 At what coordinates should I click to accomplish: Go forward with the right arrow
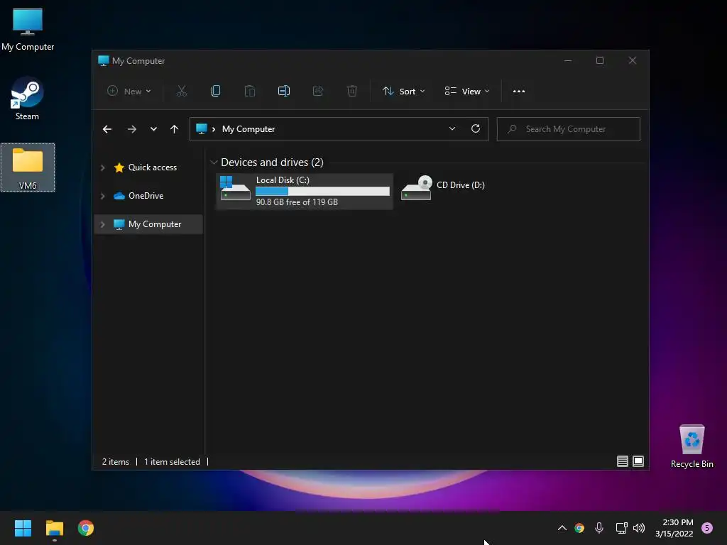(132, 129)
